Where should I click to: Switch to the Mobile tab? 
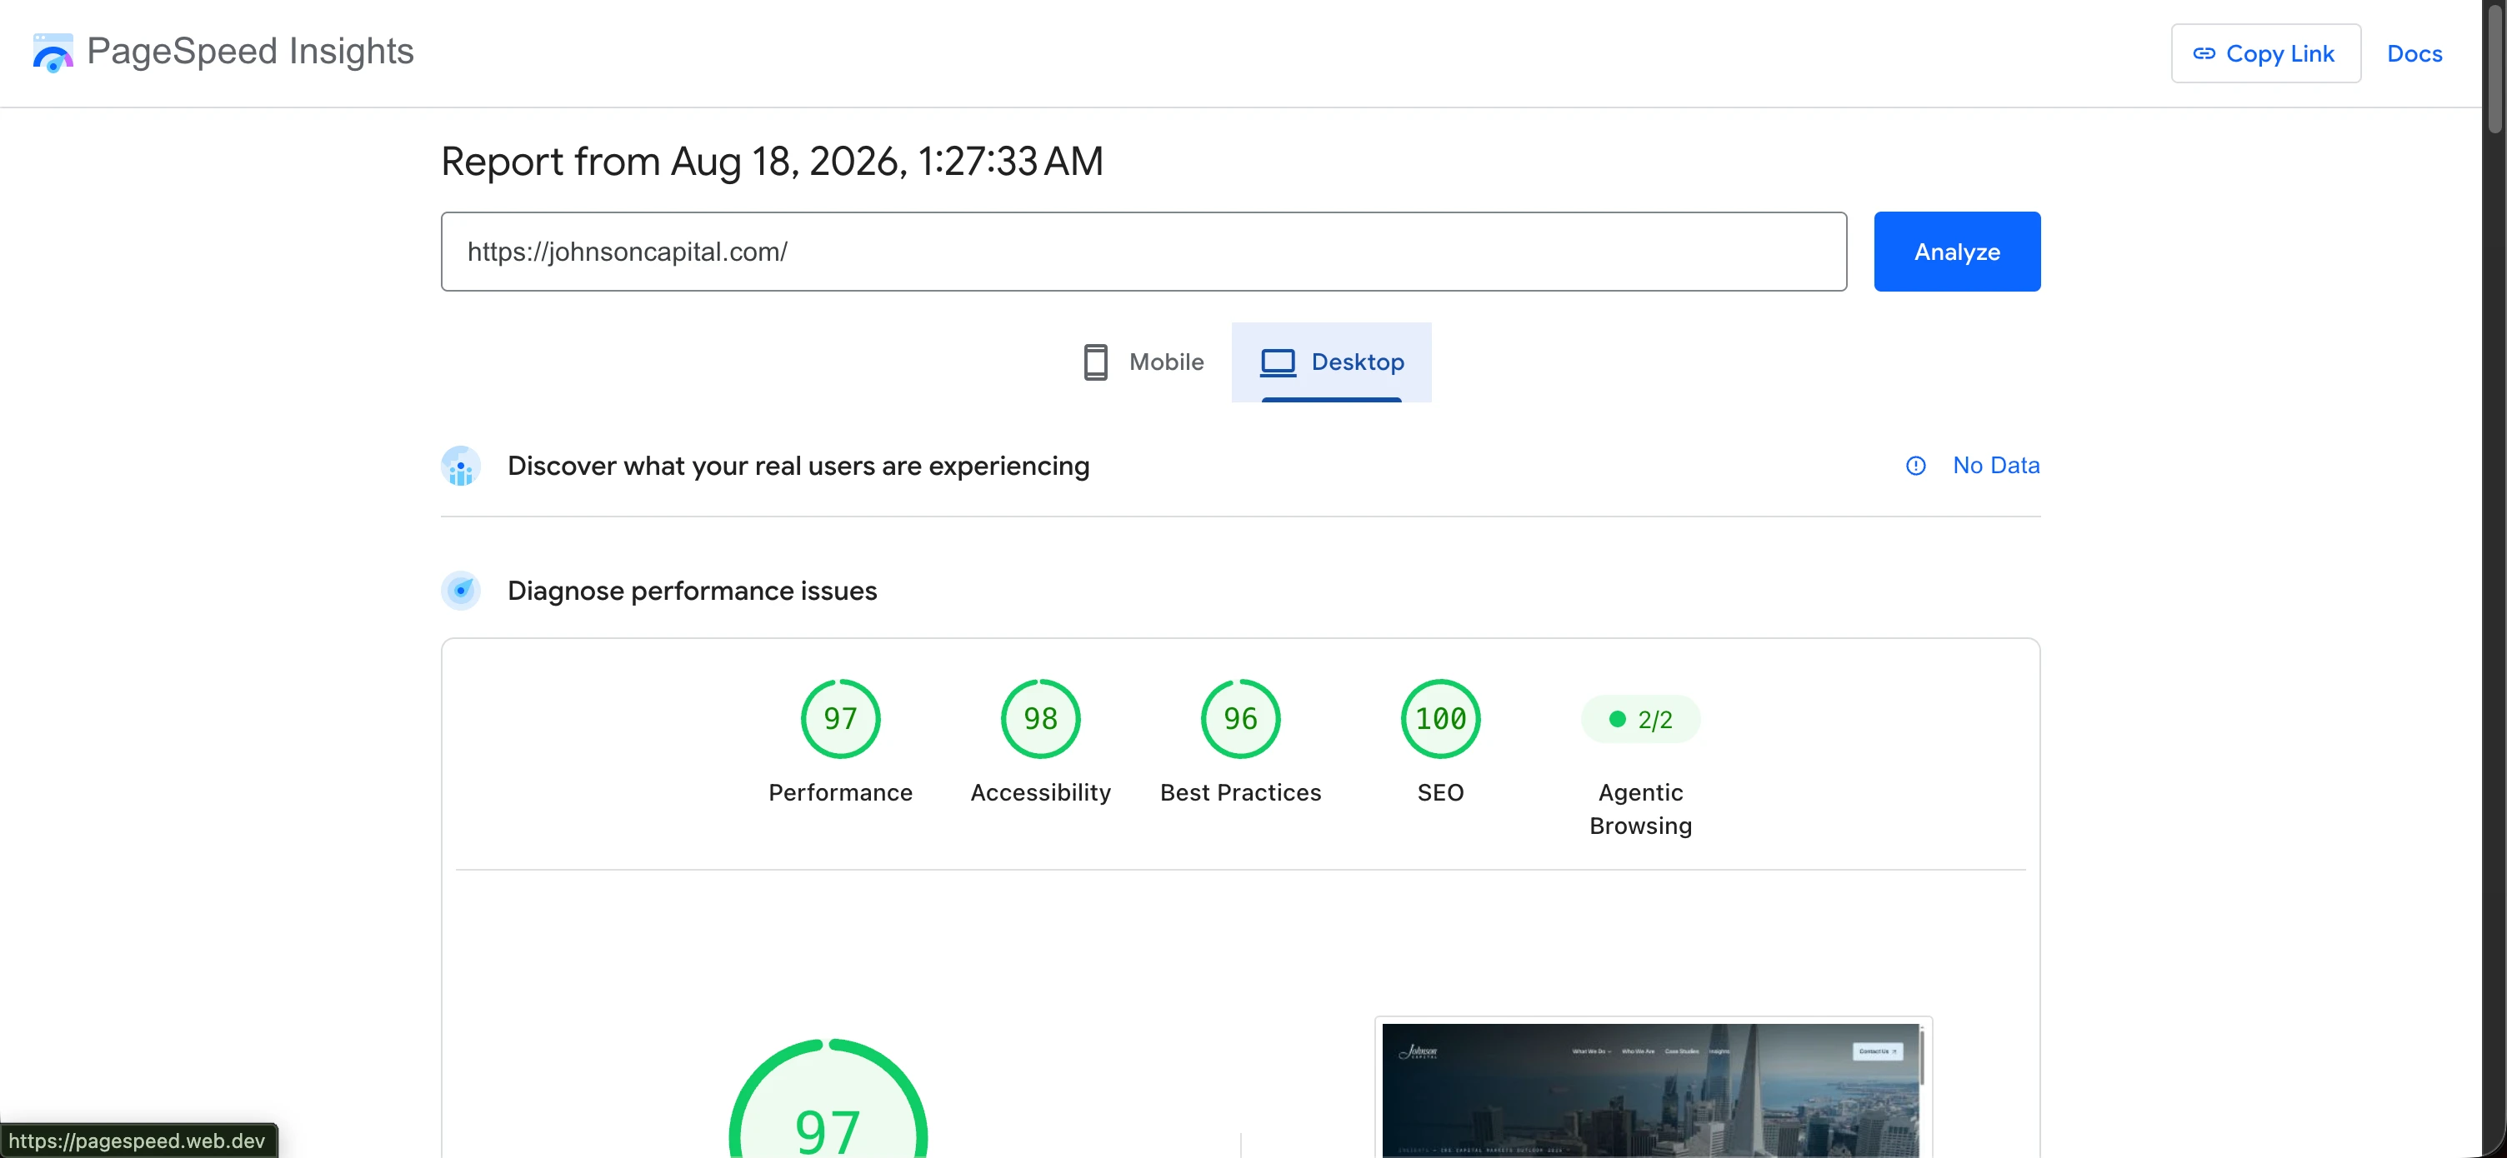[x=1143, y=362]
